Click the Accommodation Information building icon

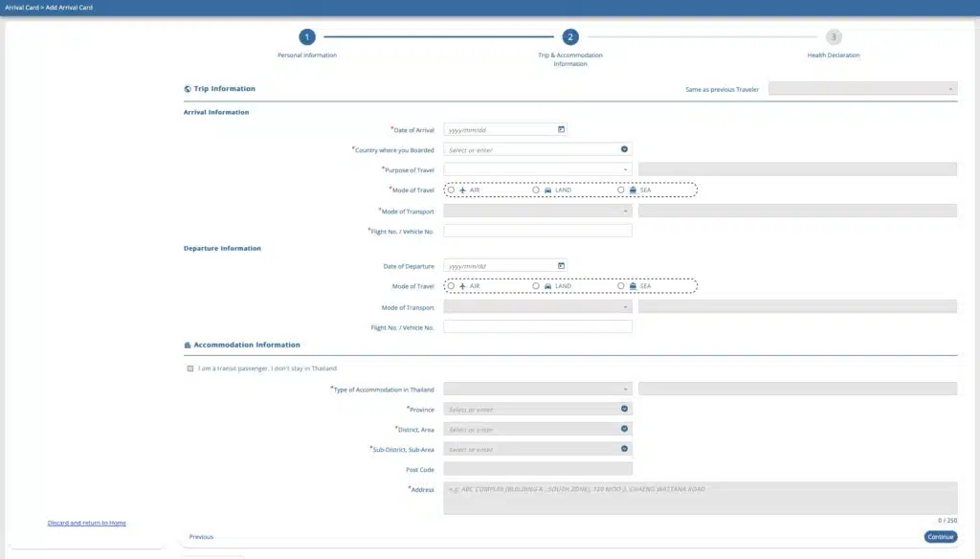click(188, 346)
